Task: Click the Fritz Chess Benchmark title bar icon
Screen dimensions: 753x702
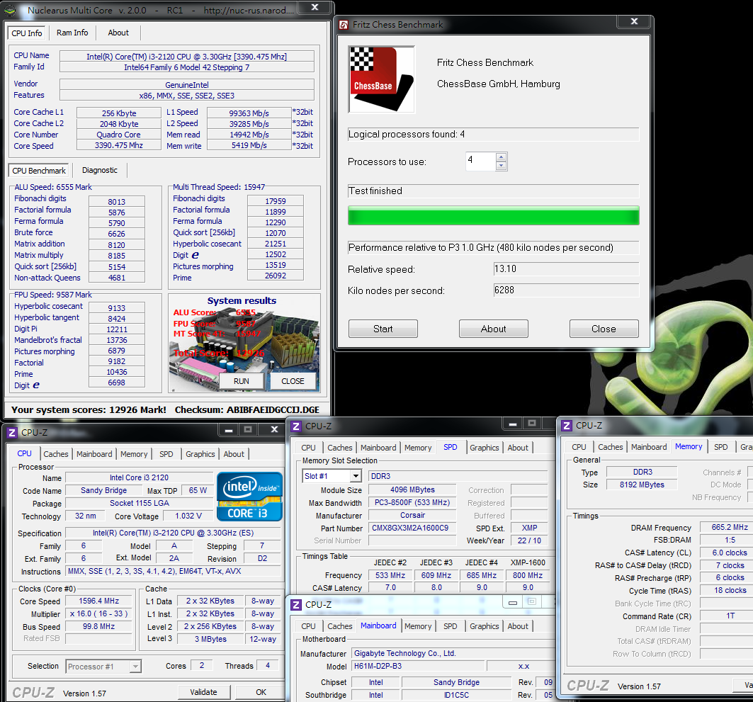Action: tap(344, 25)
